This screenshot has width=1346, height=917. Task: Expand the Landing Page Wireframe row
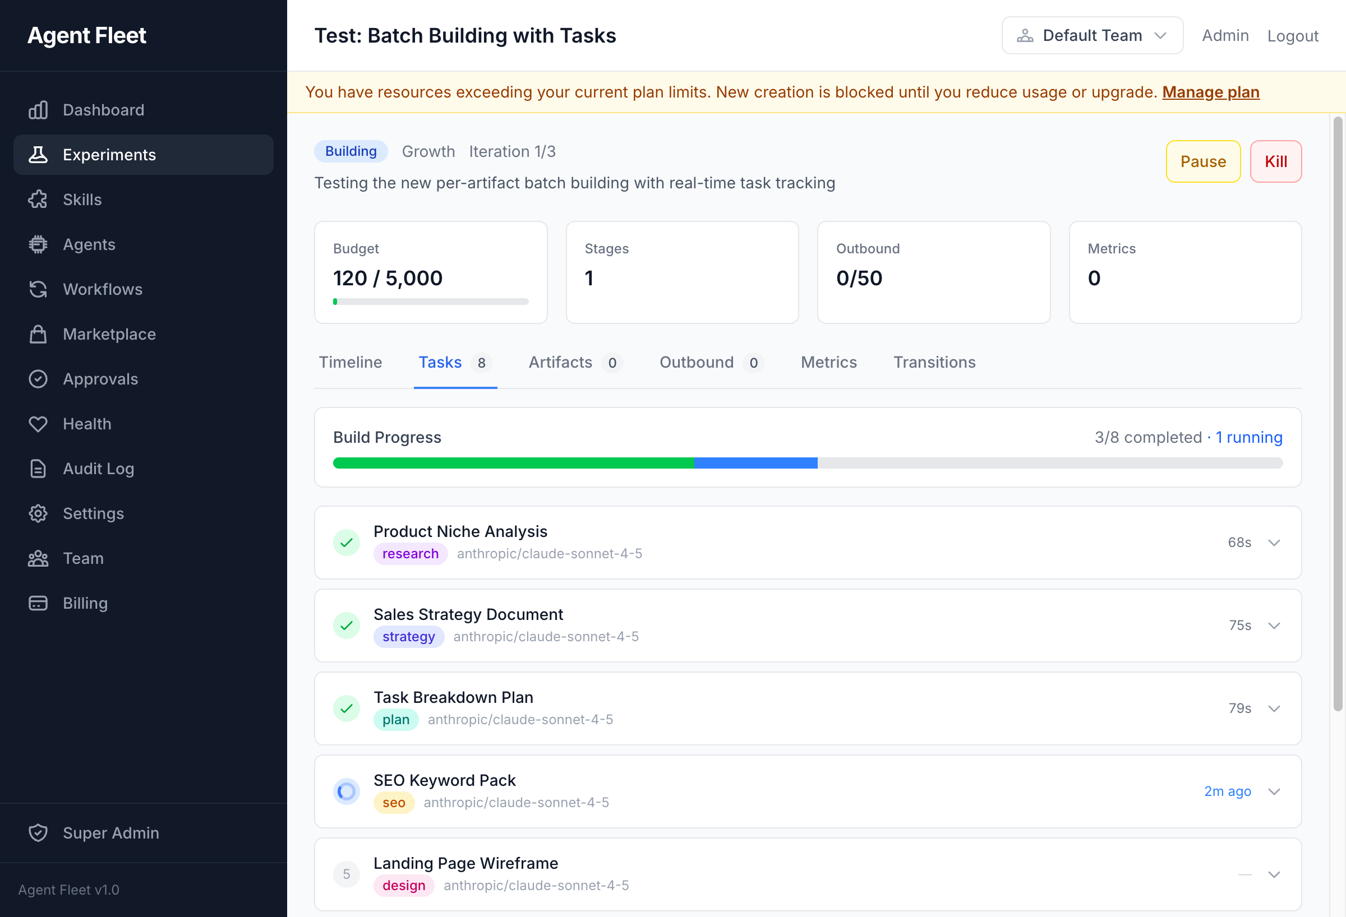click(x=1274, y=874)
